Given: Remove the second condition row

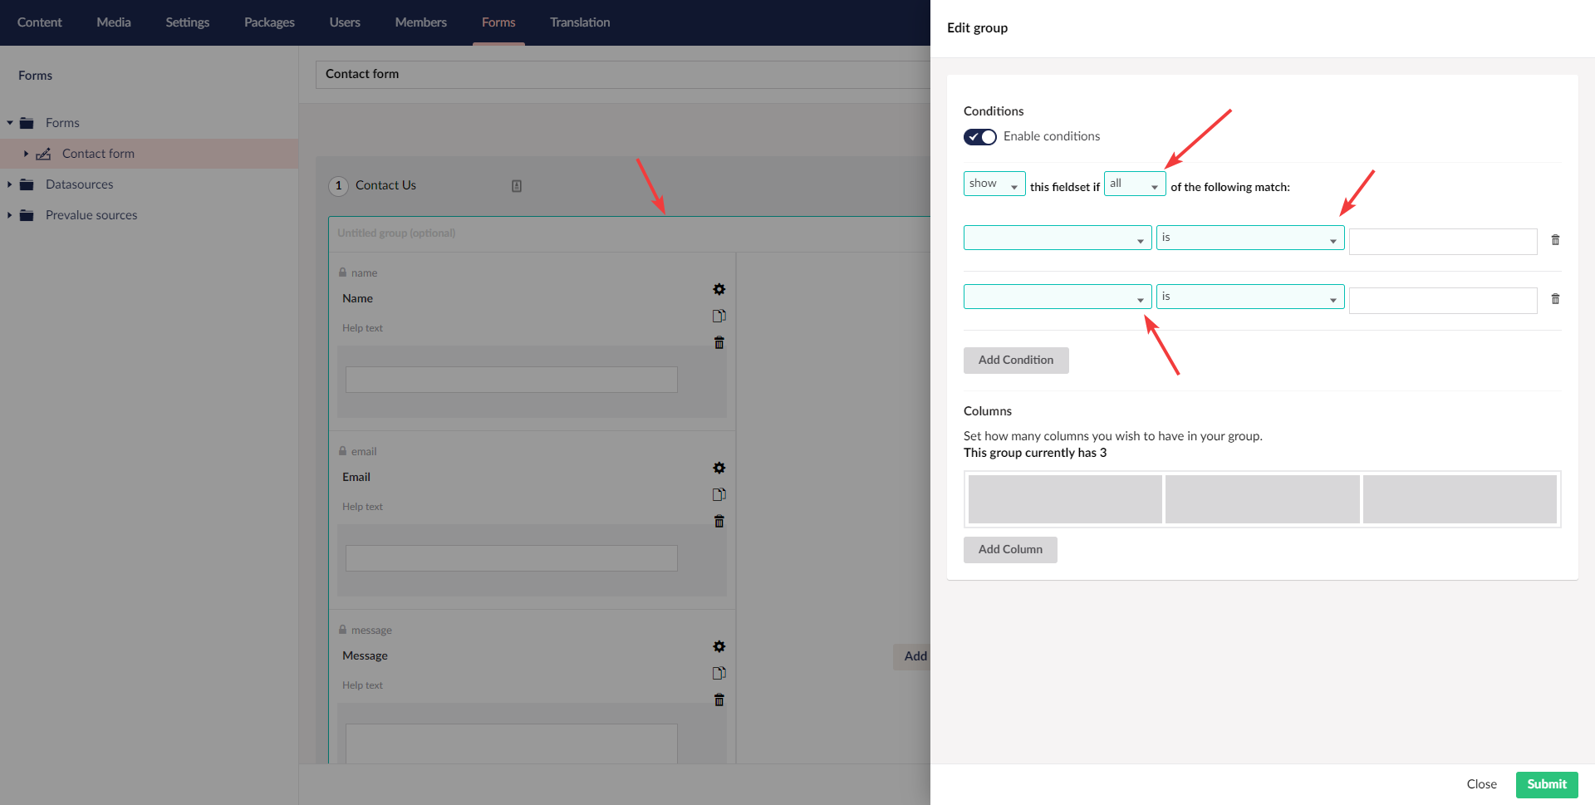Looking at the screenshot, I should (x=1555, y=299).
